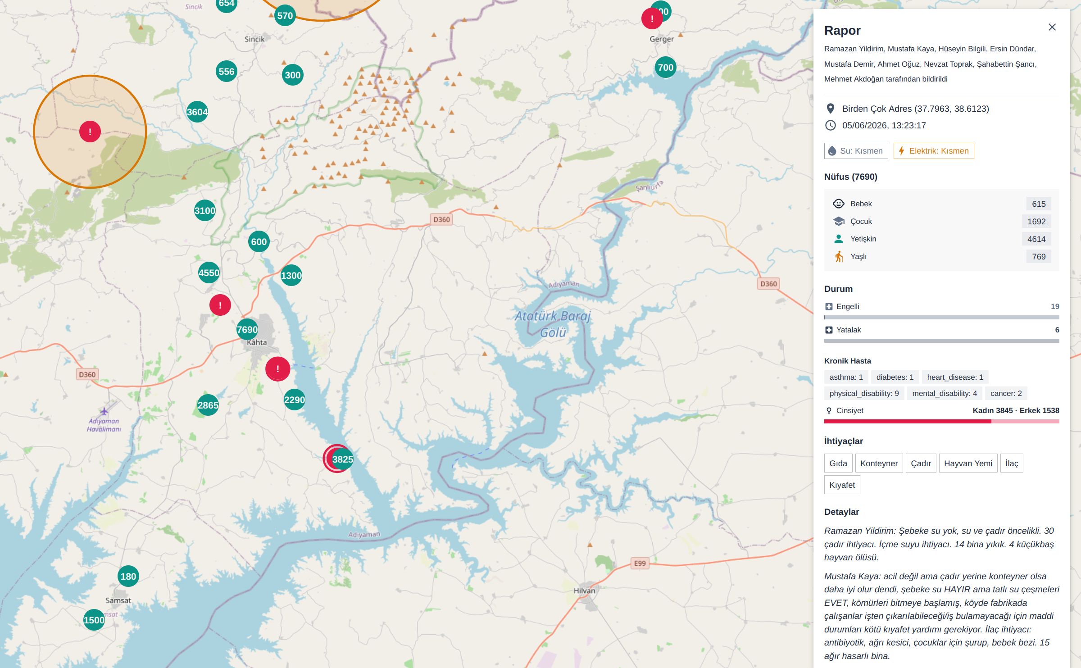This screenshot has width=1081, height=668.
Task: Open the 300 marker near Sincik
Action: [x=292, y=75]
